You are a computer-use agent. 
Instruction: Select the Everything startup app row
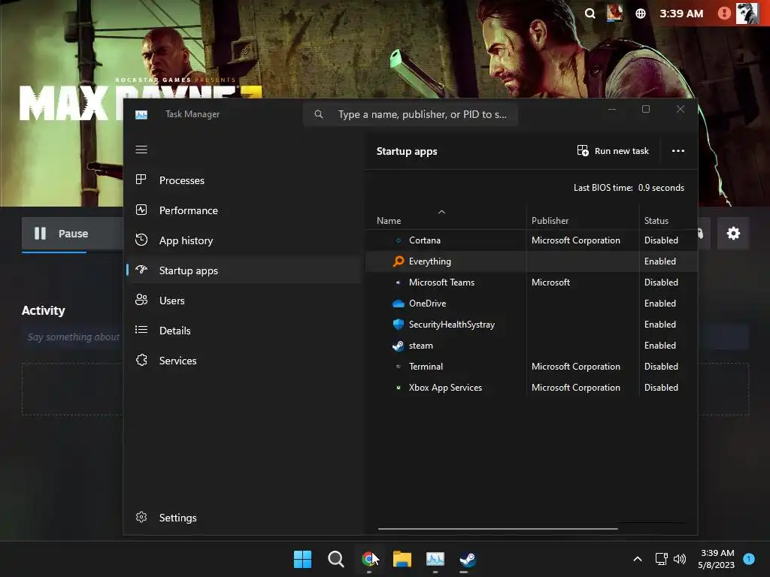(532, 261)
